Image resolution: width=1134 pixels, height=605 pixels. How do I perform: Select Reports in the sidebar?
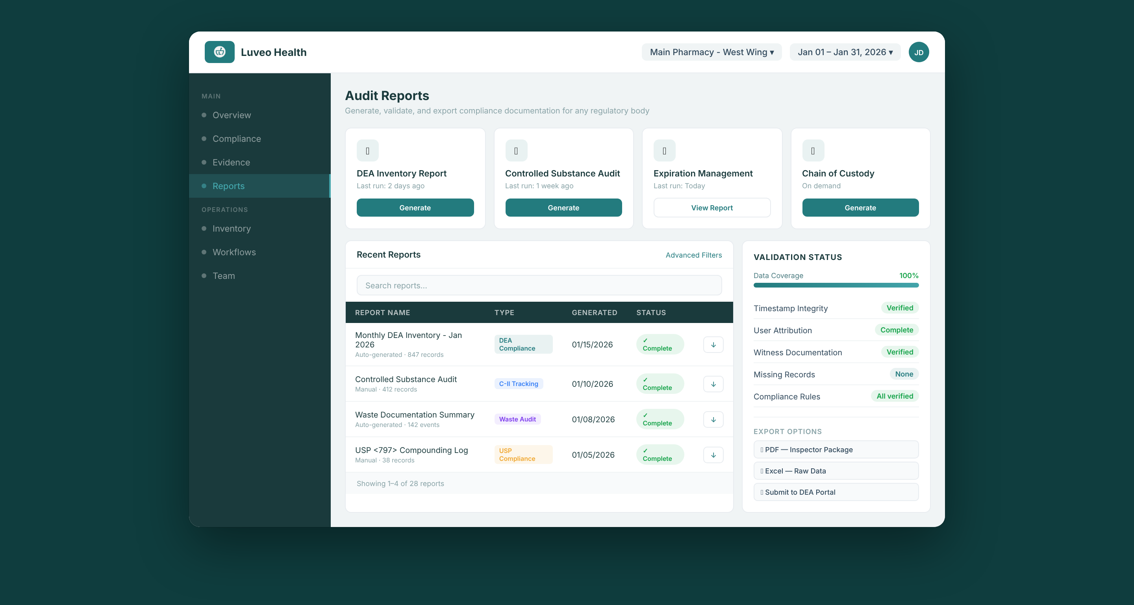[x=260, y=186]
